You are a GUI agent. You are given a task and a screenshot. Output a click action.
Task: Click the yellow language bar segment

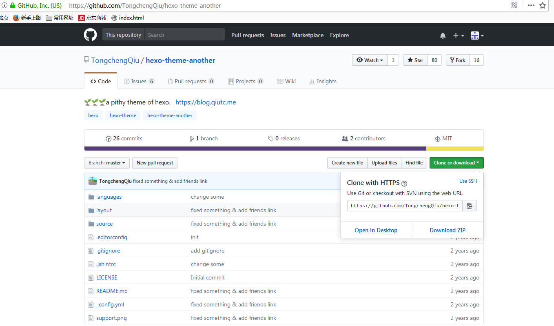455,149
